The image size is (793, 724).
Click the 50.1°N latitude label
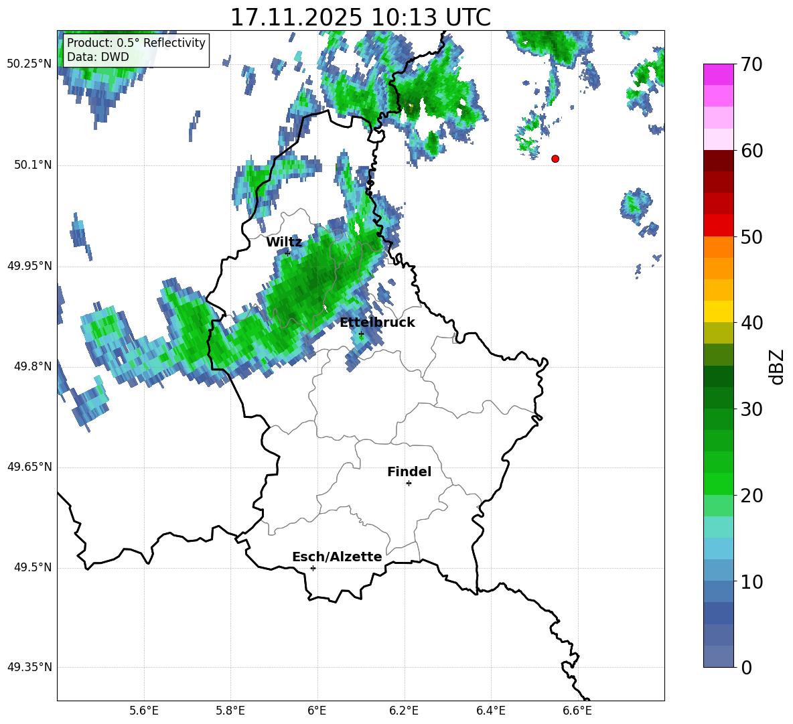coord(33,165)
